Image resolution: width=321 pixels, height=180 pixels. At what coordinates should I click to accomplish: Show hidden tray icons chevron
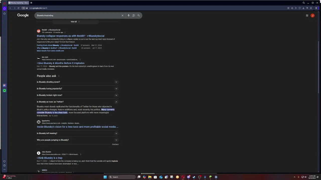pyautogui.click(x=294, y=177)
